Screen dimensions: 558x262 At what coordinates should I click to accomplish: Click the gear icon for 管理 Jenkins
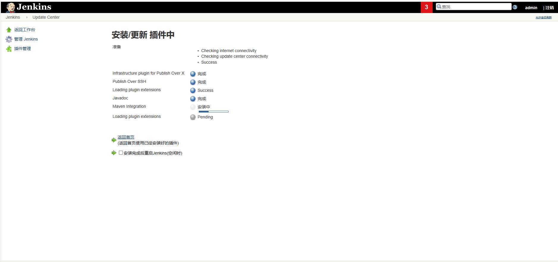[x=9, y=39]
